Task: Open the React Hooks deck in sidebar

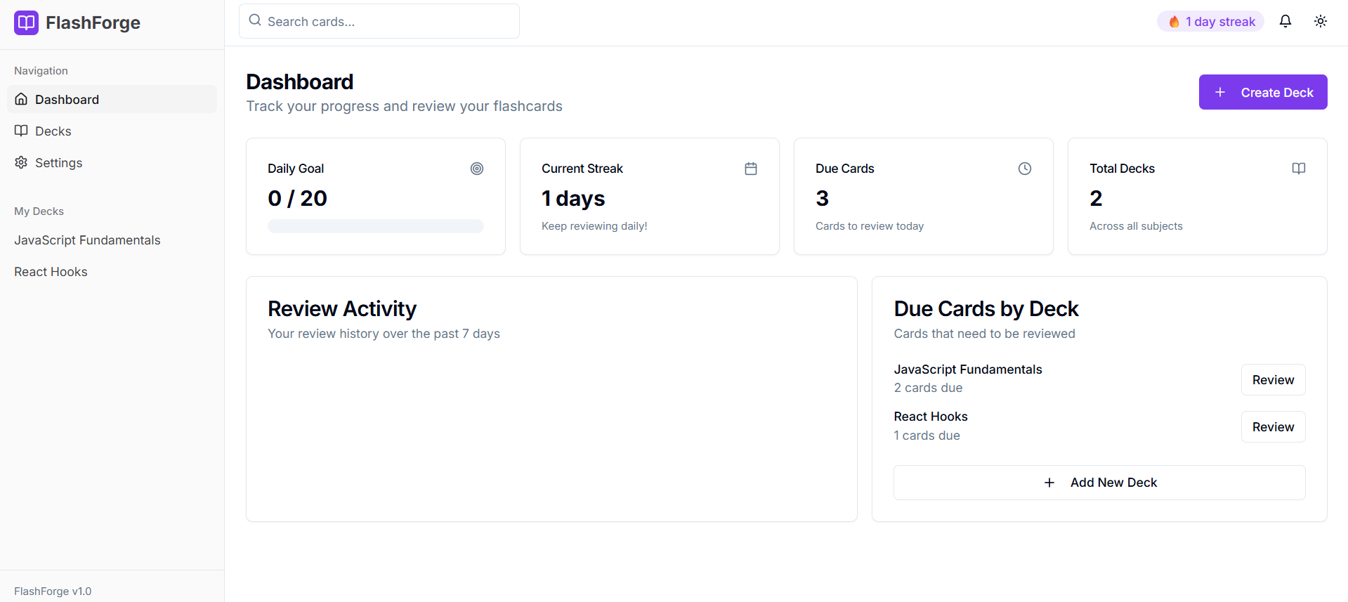Action: [x=51, y=272]
